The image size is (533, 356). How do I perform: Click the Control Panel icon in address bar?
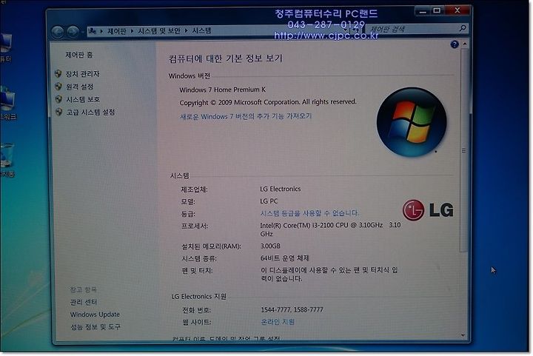92,31
